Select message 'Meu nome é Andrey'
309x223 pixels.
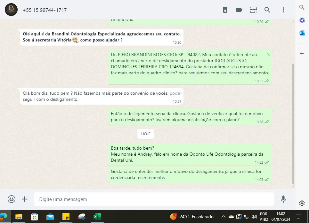tap(190, 154)
